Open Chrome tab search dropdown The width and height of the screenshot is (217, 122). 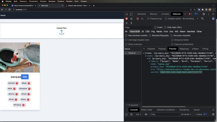(214, 6)
